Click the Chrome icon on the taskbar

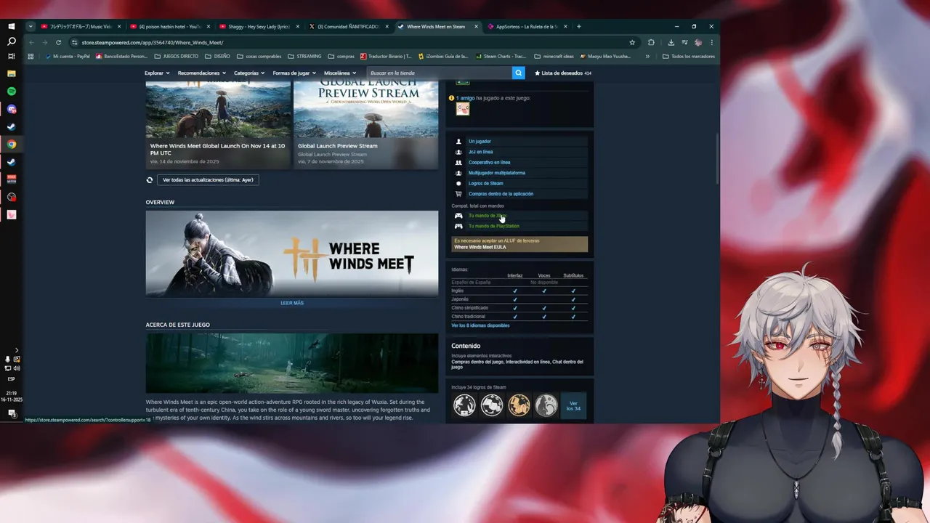click(x=11, y=145)
